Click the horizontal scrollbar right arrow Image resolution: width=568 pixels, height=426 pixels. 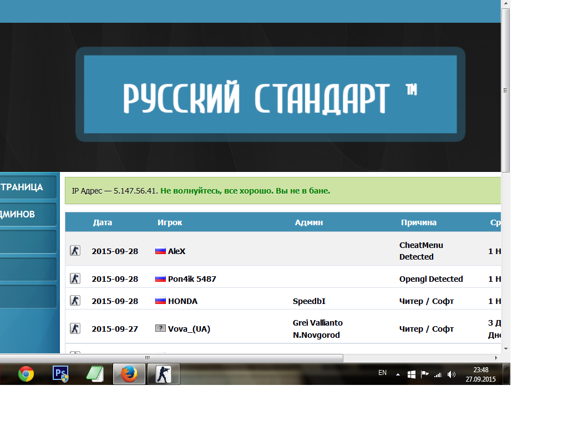[496, 358]
